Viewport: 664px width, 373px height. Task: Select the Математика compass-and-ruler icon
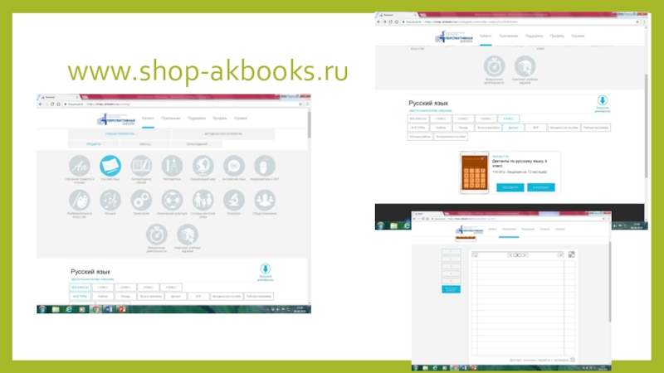click(172, 165)
